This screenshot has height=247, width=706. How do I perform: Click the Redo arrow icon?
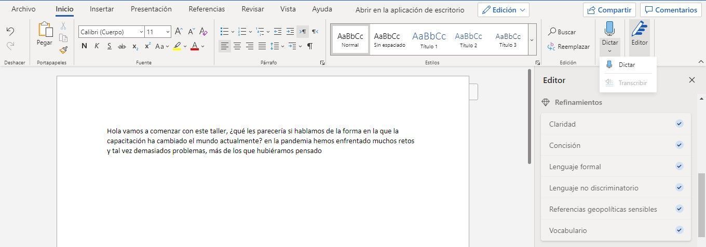point(10,46)
